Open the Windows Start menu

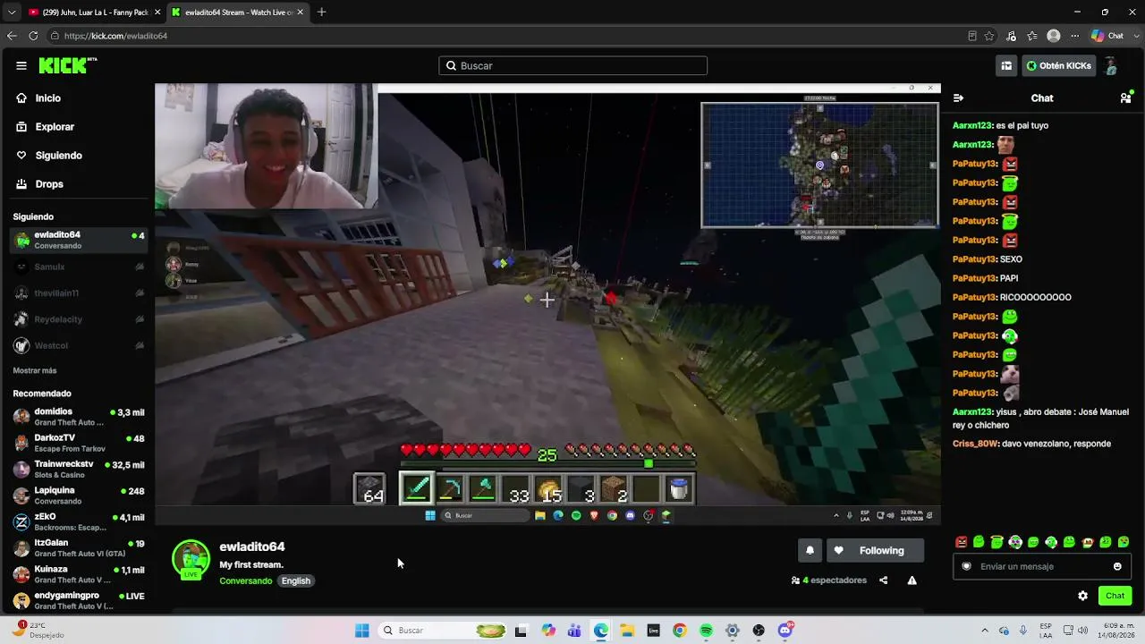[x=361, y=631]
